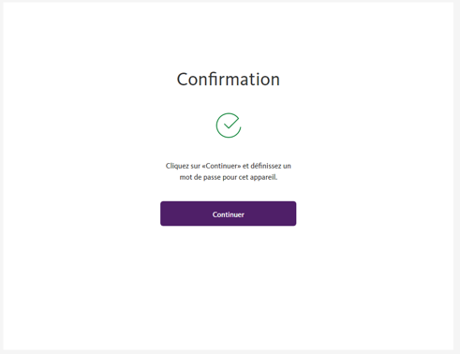Click the 'mot de passe pour cet appareil' line
Image resolution: width=460 pixels, height=354 pixels.
pyautogui.click(x=229, y=177)
